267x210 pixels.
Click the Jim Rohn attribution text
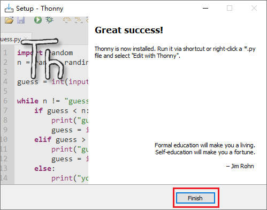(x=240, y=166)
